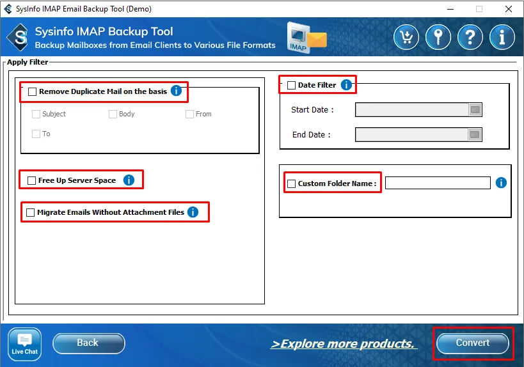This screenshot has width=524, height=367.
Task: Click the Buy Now cart icon
Action: (x=406, y=37)
